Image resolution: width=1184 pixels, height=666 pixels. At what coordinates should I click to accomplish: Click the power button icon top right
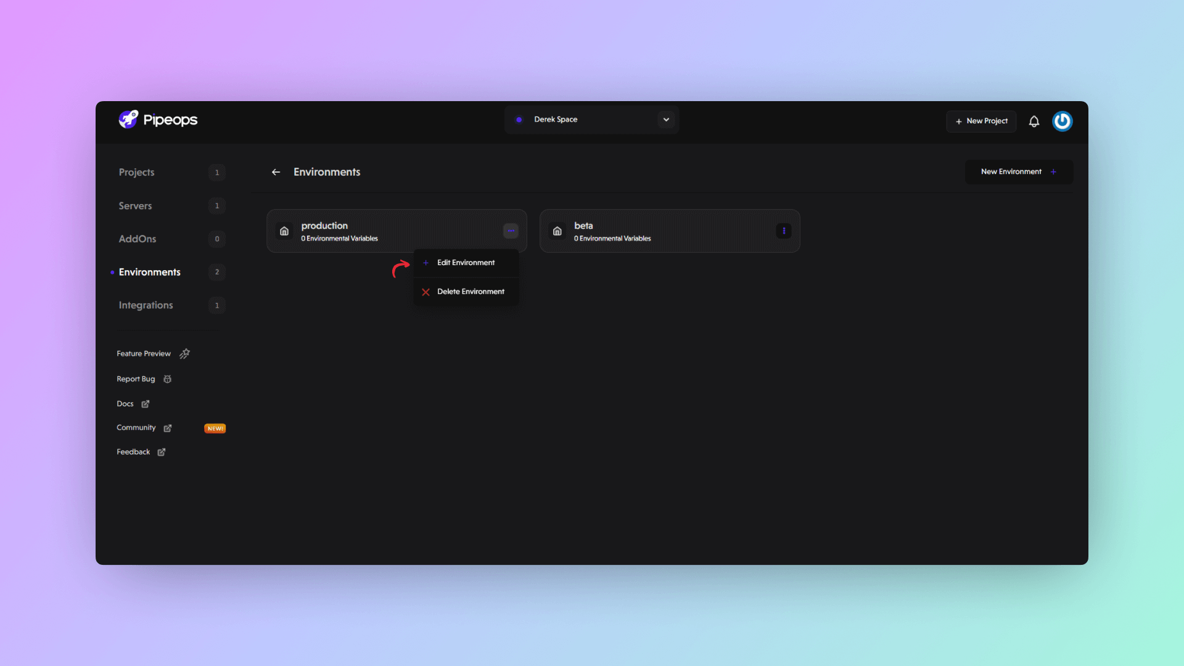click(1063, 120)
